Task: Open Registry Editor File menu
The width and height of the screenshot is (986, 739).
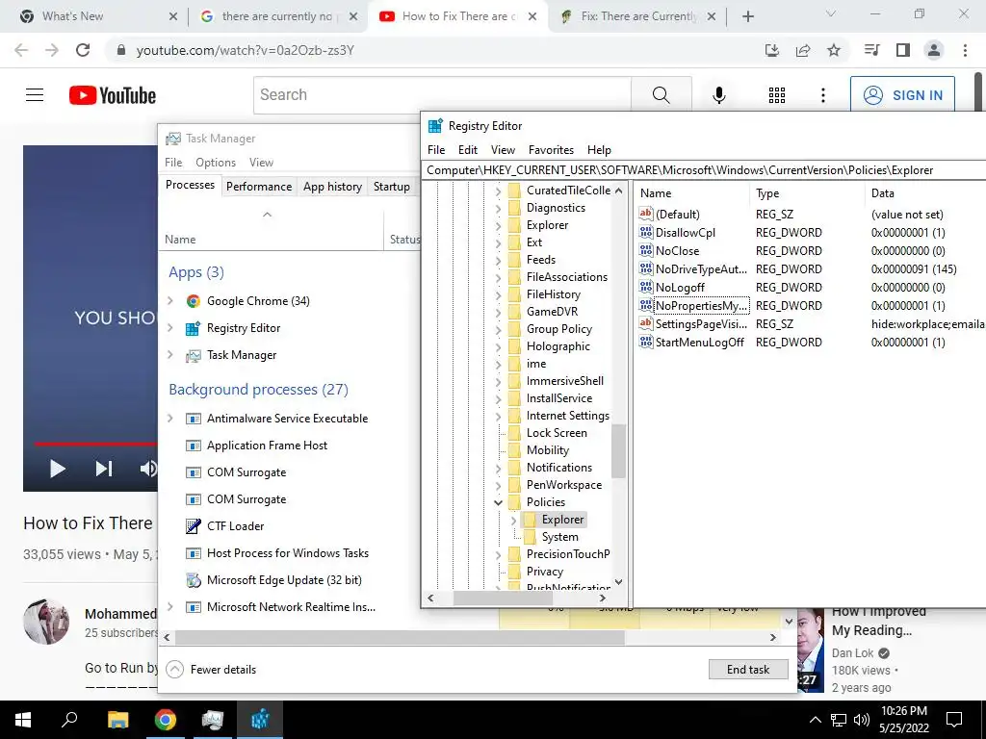Action: pyautogui.click(x=436, y=149)
